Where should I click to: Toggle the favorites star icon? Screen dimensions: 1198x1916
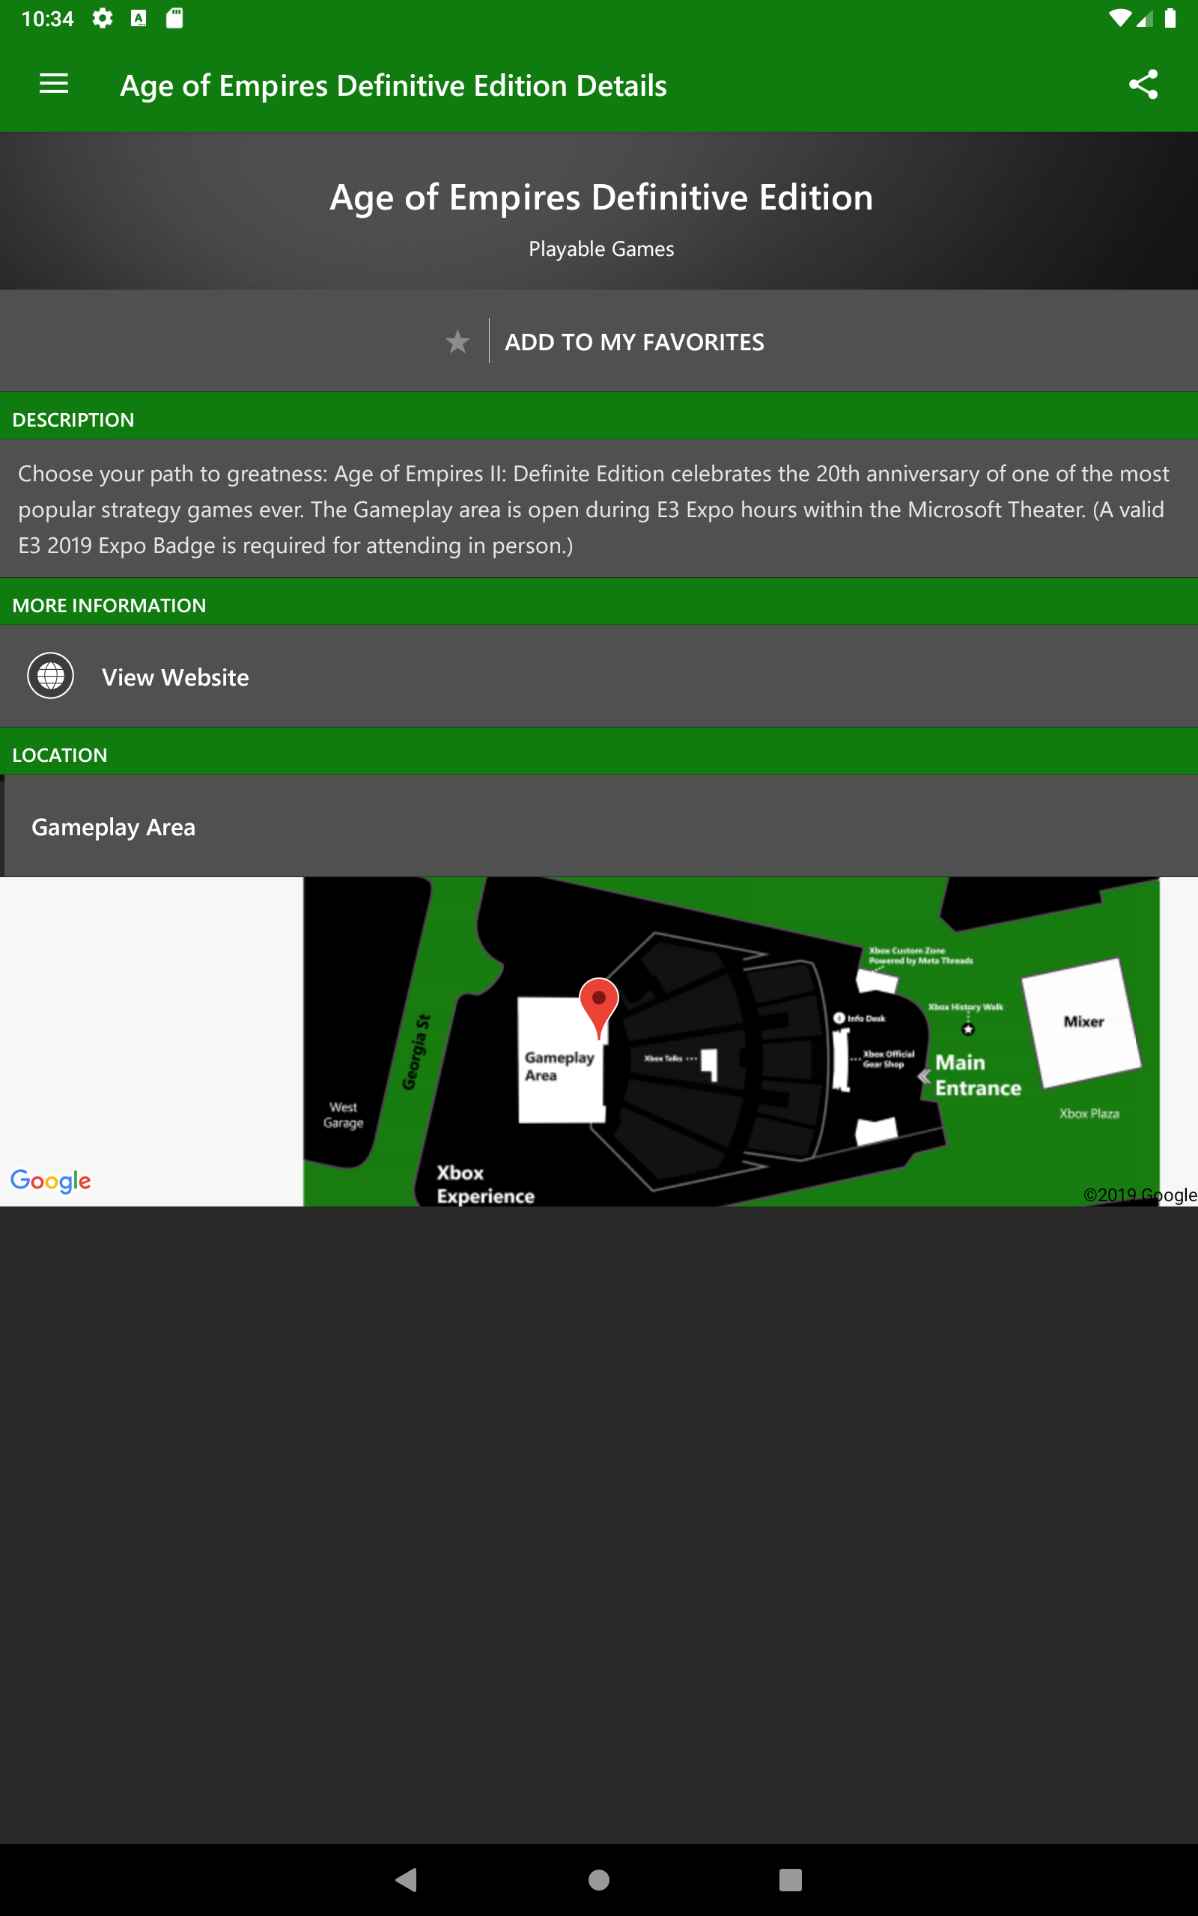pyautogui.click(x=457, y=341)
